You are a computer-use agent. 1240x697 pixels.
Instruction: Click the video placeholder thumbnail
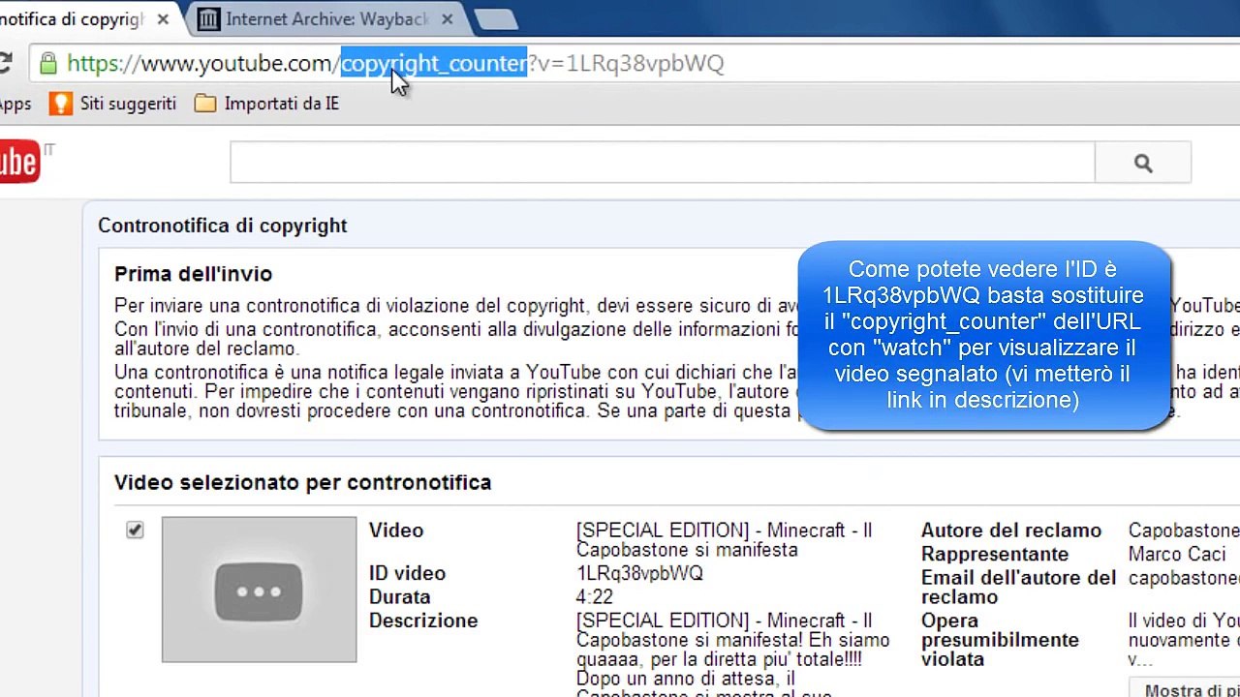259,590
